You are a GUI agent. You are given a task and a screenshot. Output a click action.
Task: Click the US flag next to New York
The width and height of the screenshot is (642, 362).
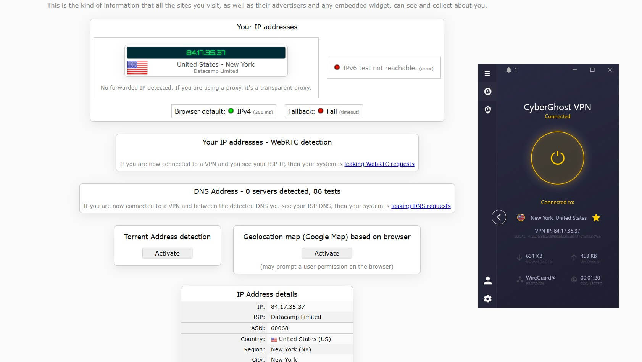click(521, 217)
